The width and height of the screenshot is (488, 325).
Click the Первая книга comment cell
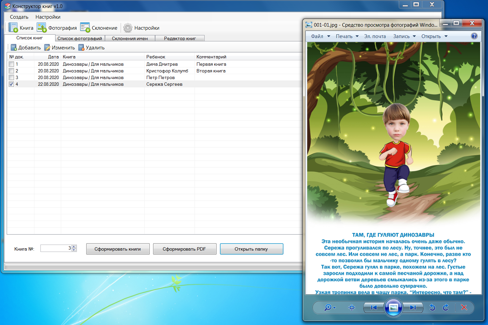(x=211, y=64)
